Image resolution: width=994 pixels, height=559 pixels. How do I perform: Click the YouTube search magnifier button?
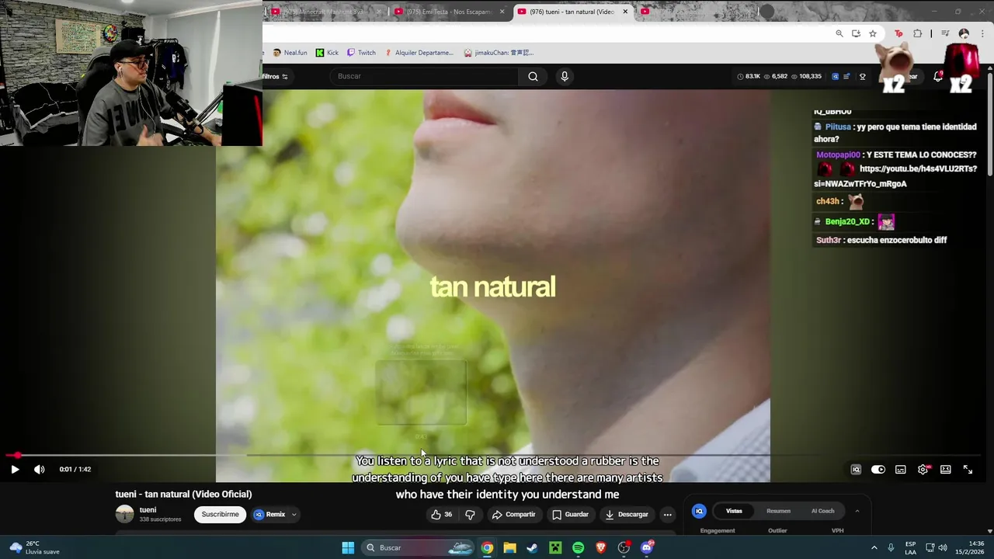tap(533, 76)
